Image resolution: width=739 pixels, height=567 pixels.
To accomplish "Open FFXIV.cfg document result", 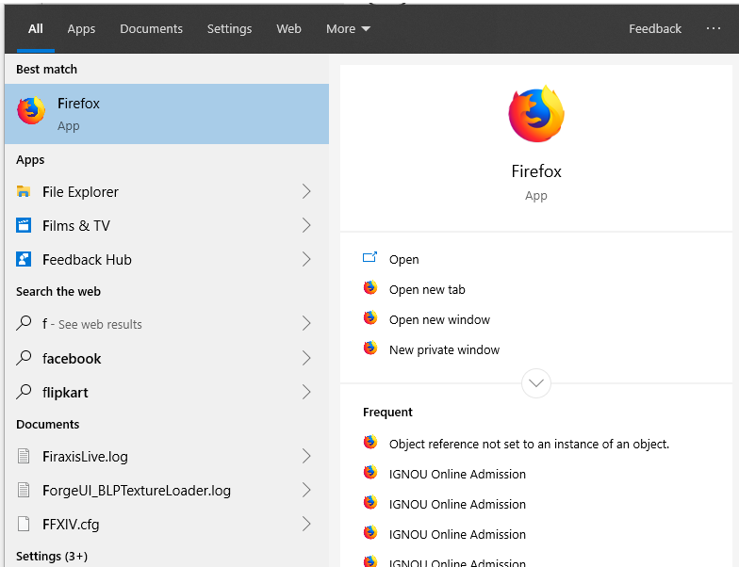I will coord(166,524).
